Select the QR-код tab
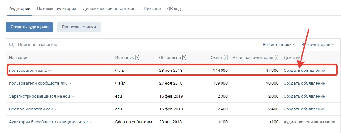 [174, 9]
